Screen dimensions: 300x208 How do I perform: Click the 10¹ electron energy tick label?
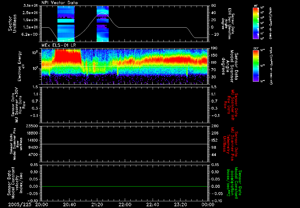point(35,68)
